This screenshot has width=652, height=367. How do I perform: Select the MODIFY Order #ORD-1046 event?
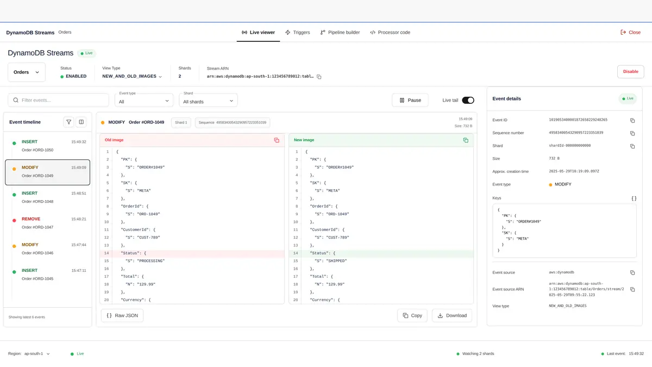click(x=47, y=248)
